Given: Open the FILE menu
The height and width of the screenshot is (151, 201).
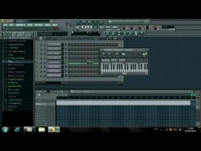Looking at the screenshot, I should pyautogui.click(x=5, y=25).
